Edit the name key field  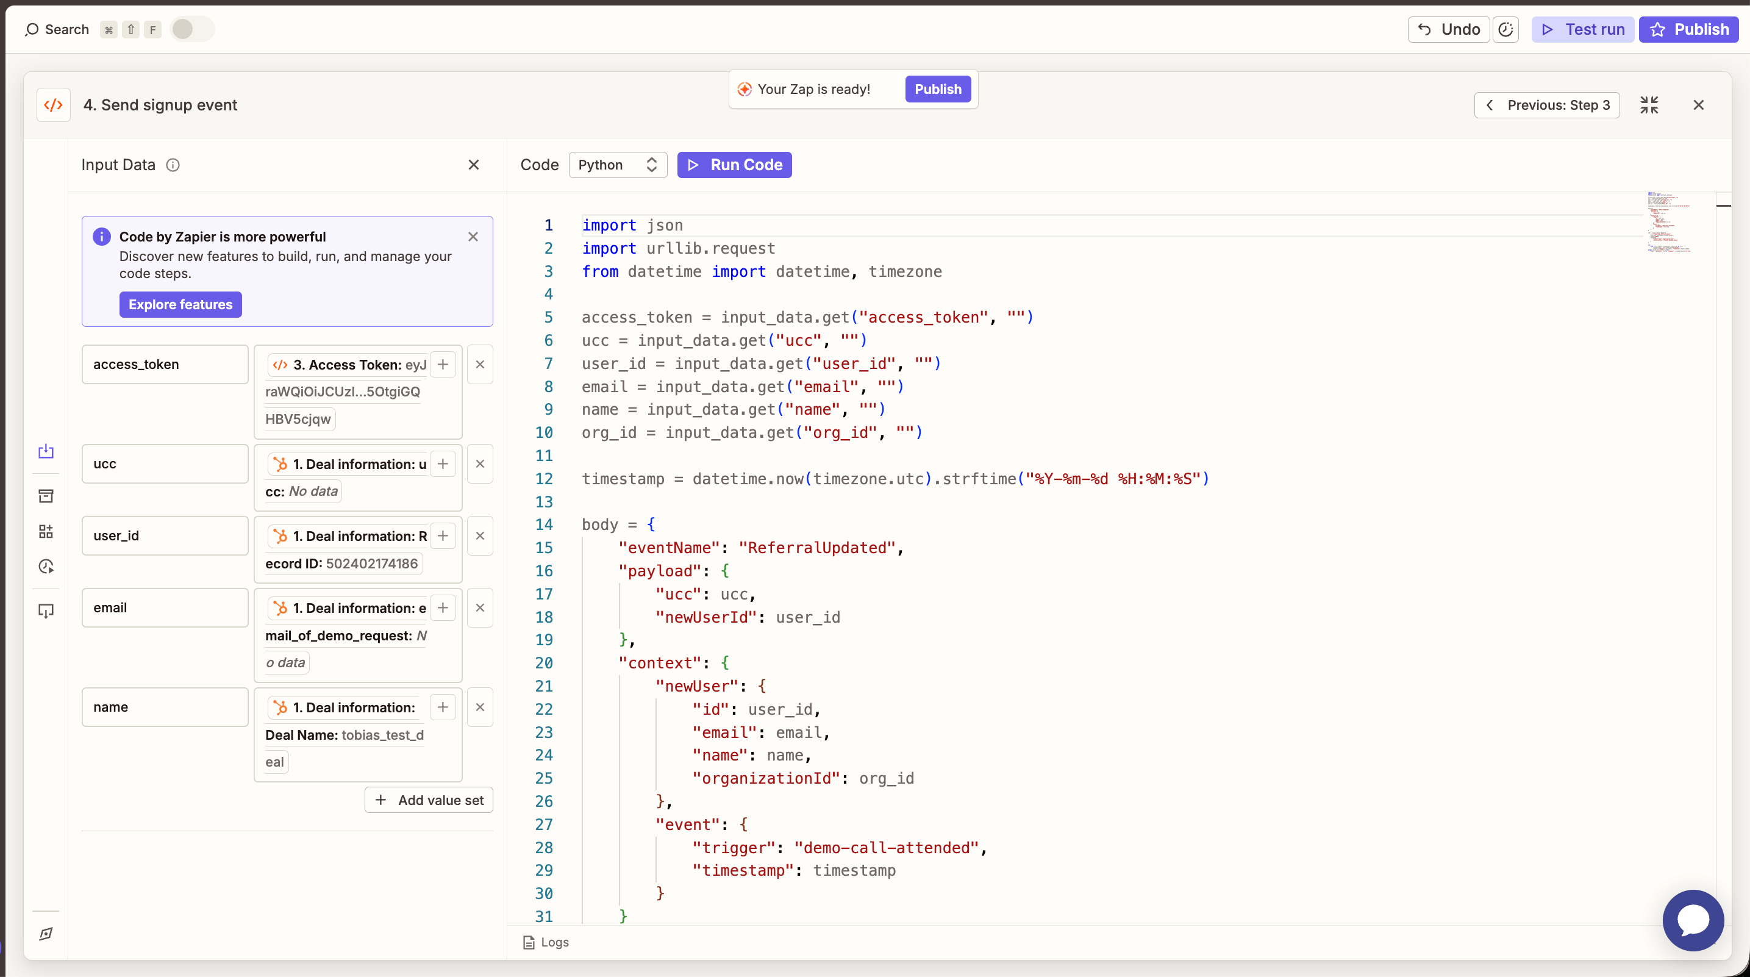click(165, 707)
